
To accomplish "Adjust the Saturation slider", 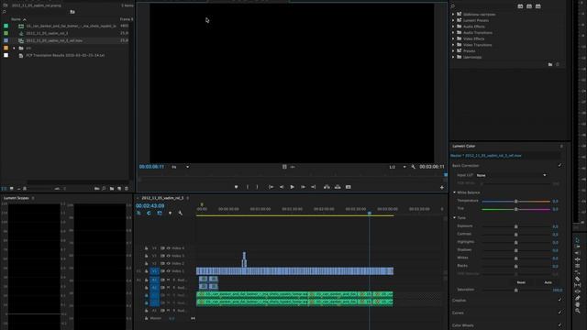I will [515, 290].
